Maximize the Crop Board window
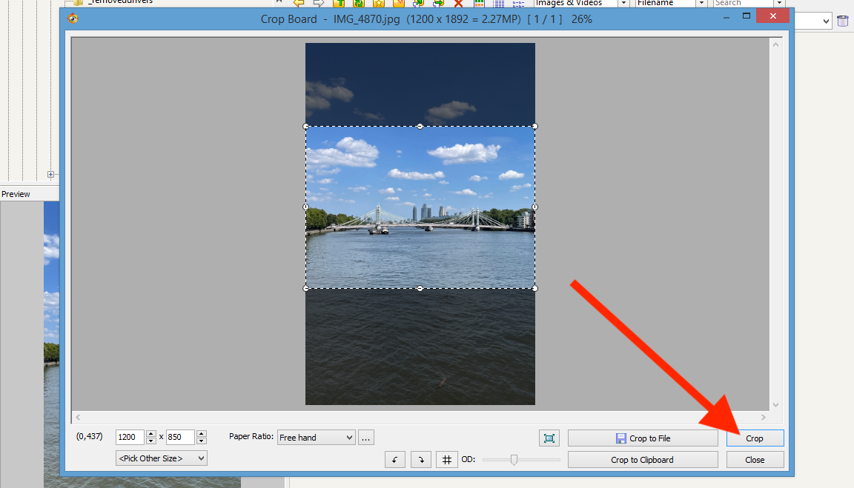 747,16
